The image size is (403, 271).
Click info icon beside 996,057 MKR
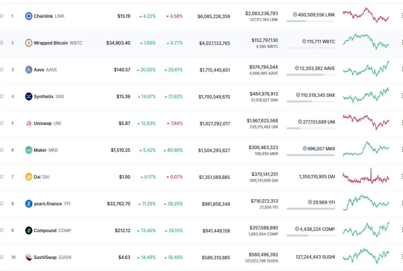coord(305,149)
